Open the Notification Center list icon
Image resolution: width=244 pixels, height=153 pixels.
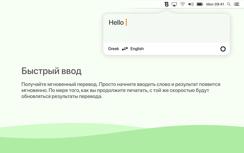(x=237, y=4)
